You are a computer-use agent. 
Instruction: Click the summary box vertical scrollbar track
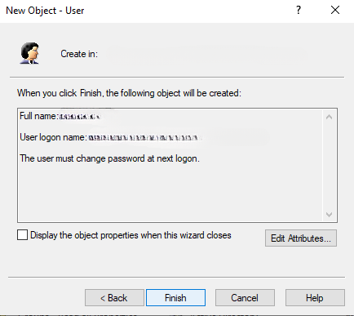pos(329,166)
